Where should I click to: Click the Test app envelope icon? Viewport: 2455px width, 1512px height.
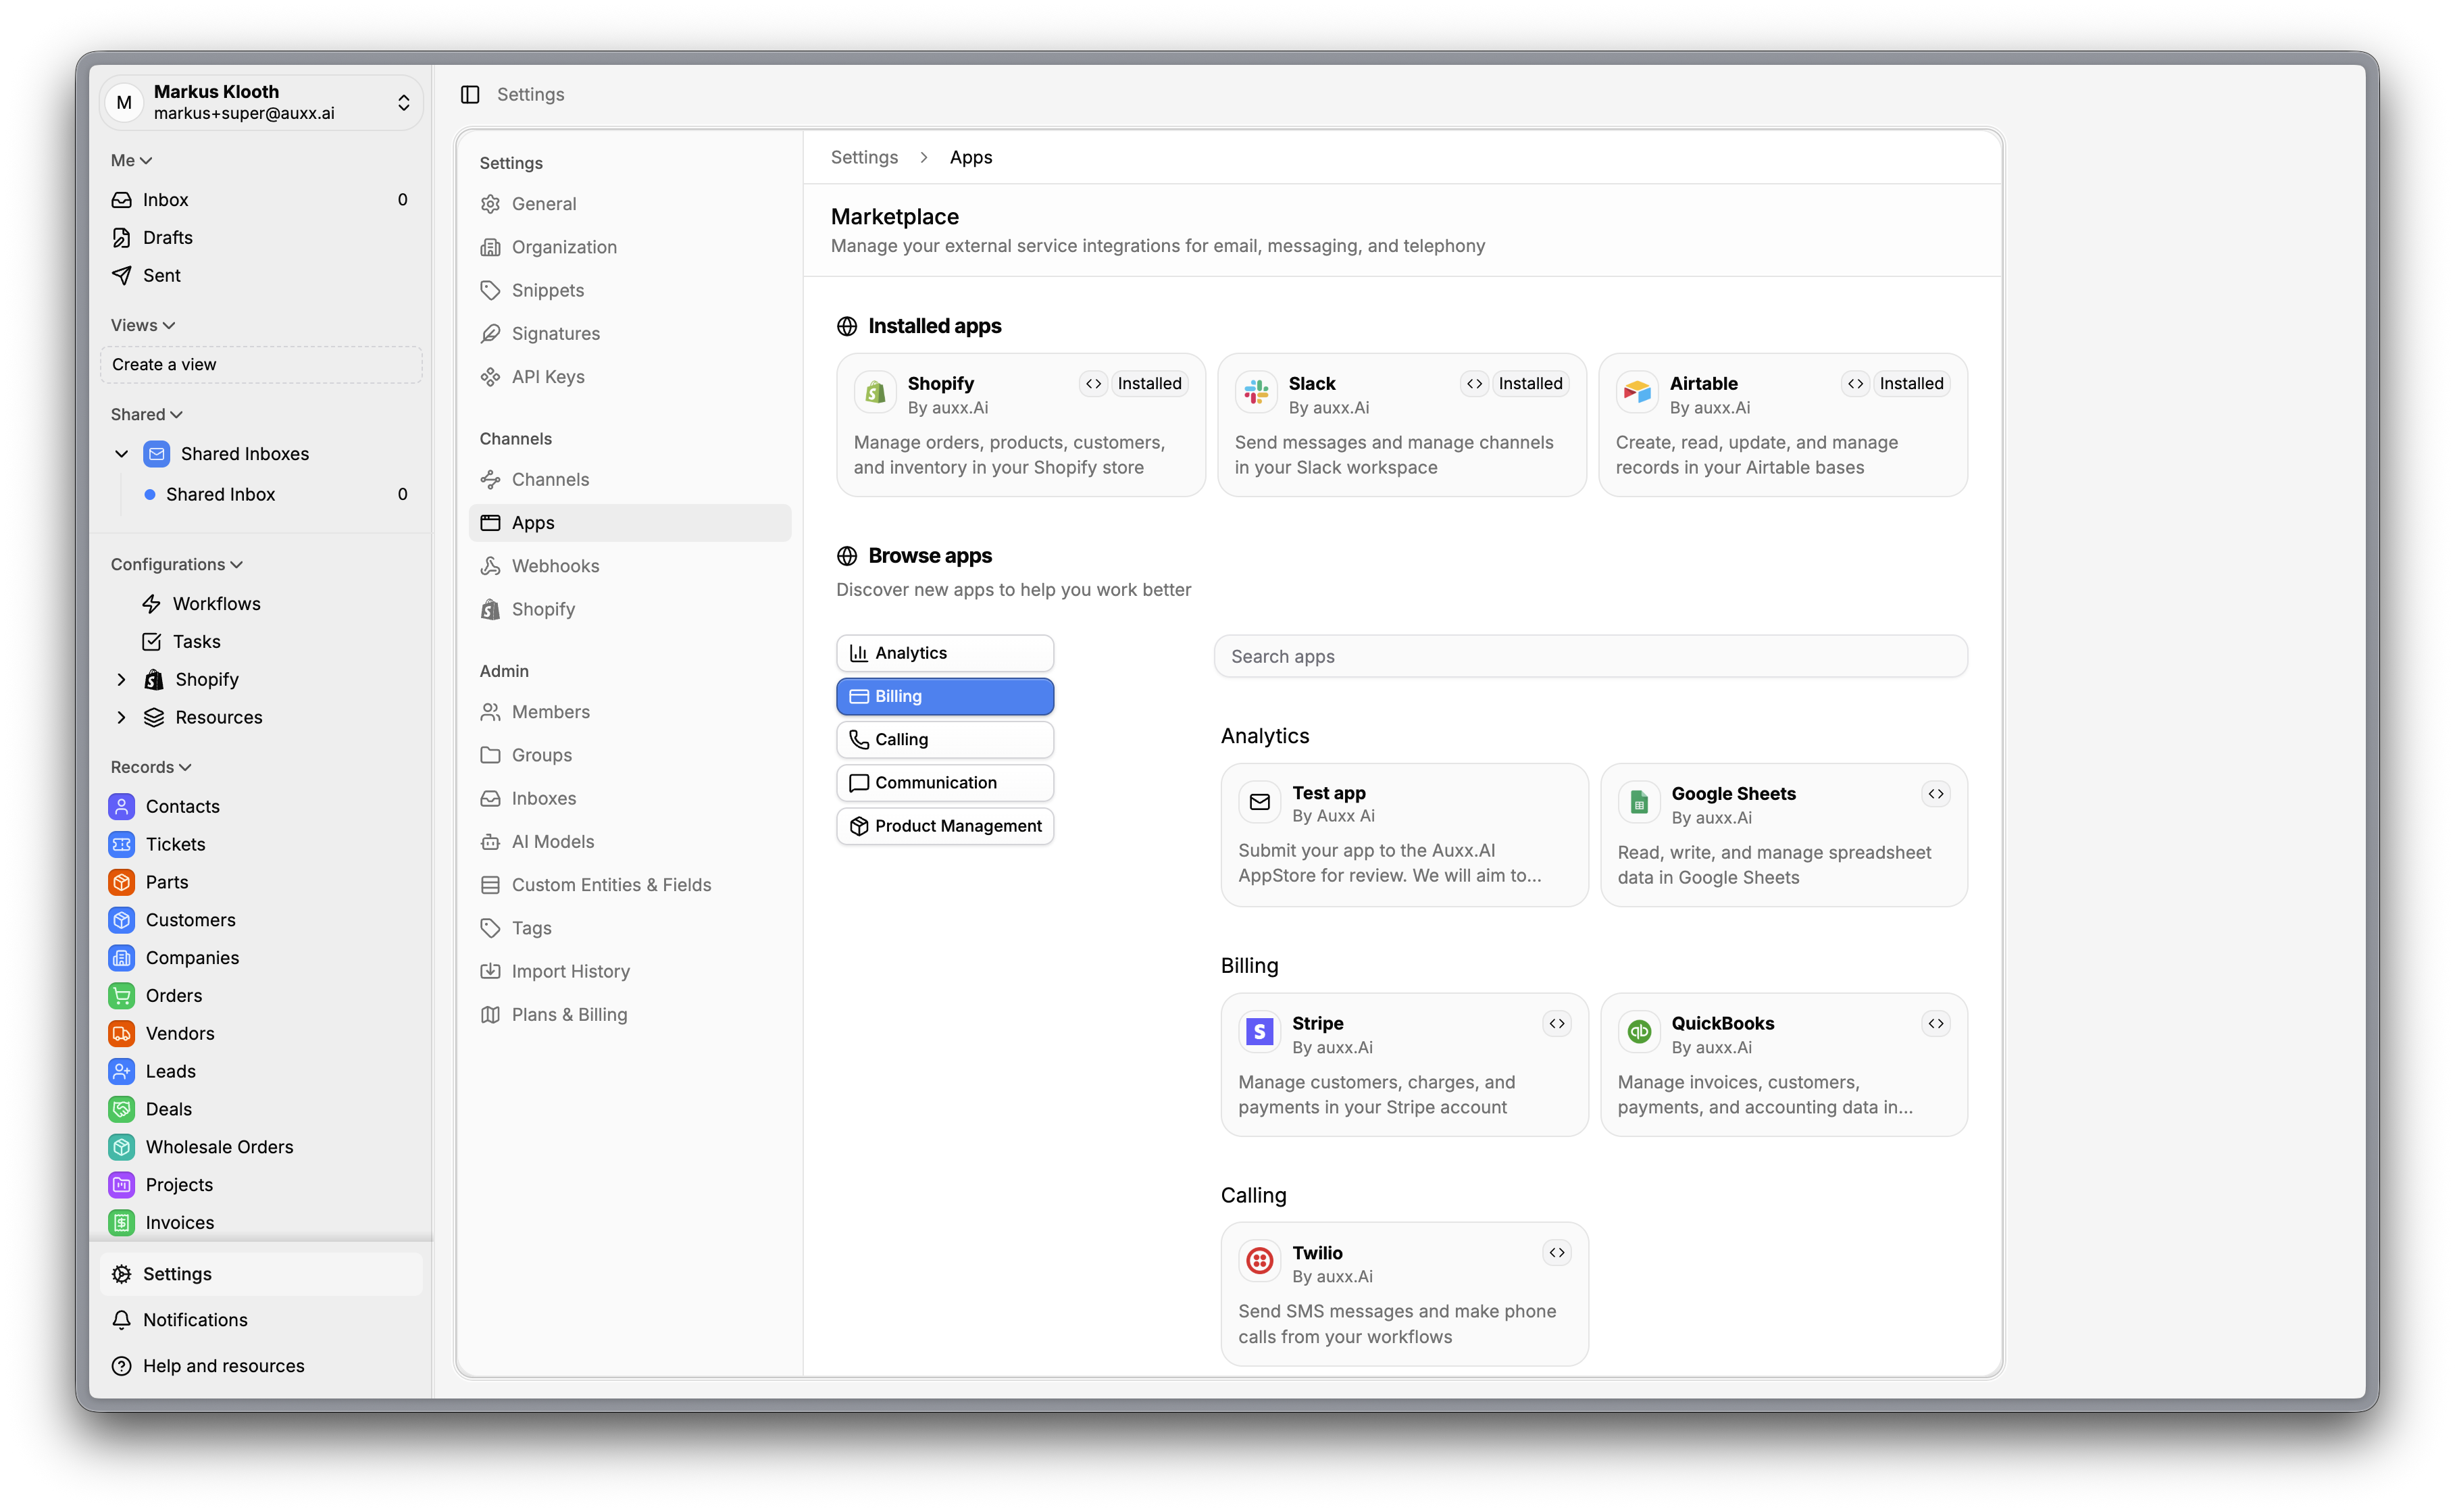[1260, 802]
